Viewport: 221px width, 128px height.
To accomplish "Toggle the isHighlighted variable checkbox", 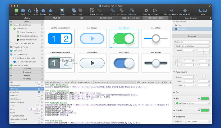I will (39, 85).
